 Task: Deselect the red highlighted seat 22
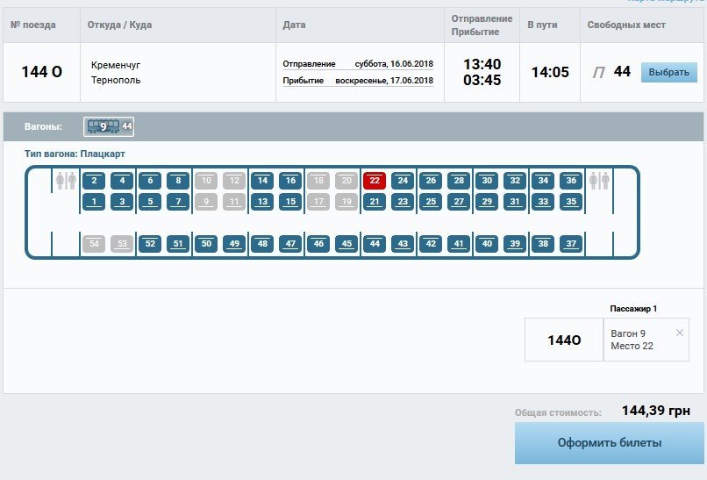tap(375, 181)
